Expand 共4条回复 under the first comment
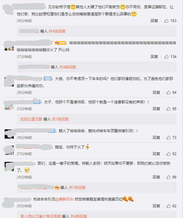Viewport: 183px width, 218px height. pos(57,31)
